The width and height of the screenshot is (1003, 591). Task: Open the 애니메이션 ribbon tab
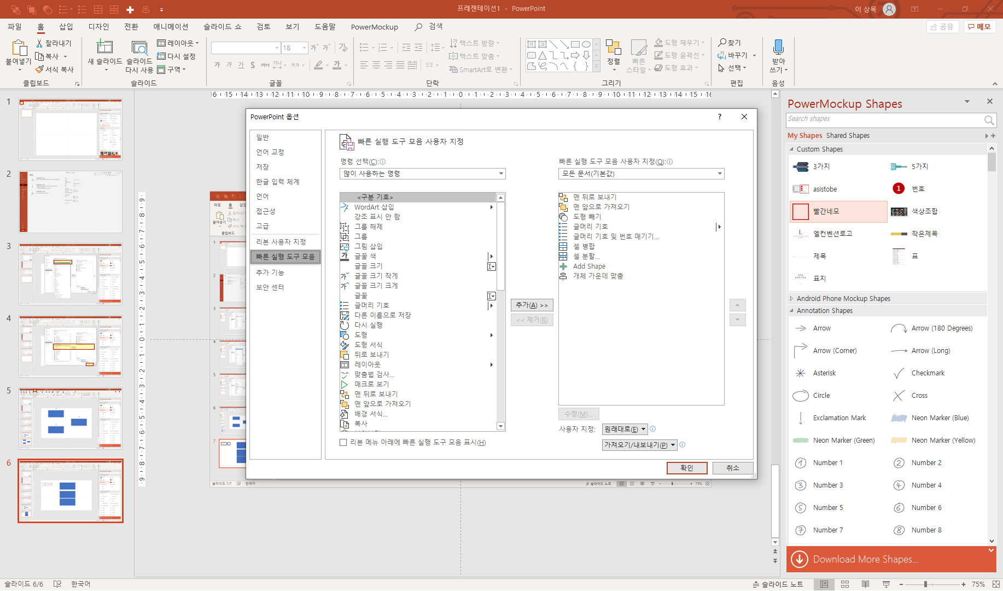[171, 27]
